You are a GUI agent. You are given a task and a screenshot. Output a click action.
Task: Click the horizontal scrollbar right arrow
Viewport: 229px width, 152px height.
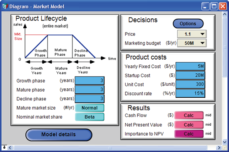pos(219,147)
